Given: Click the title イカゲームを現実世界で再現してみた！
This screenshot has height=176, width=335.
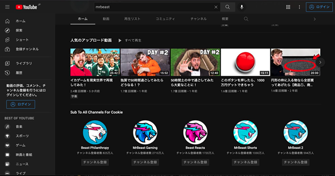Looking at the screenshot, I should pos(92,83).
